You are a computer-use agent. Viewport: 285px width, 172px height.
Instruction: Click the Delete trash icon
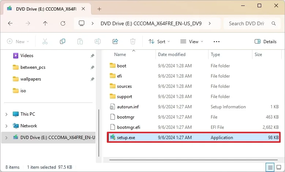[133, 41]
